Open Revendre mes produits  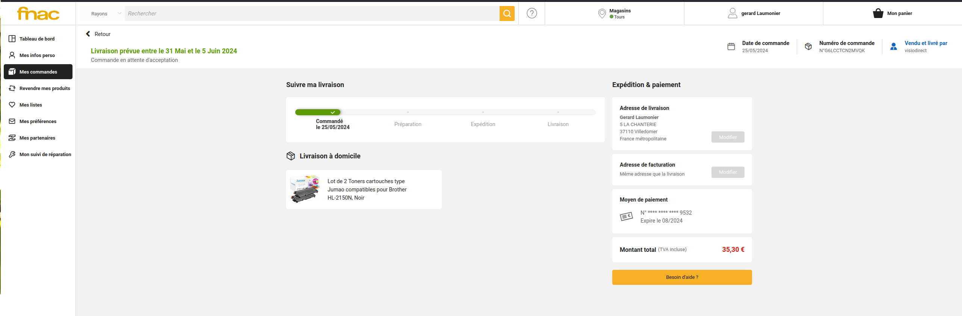click(44, 88)
